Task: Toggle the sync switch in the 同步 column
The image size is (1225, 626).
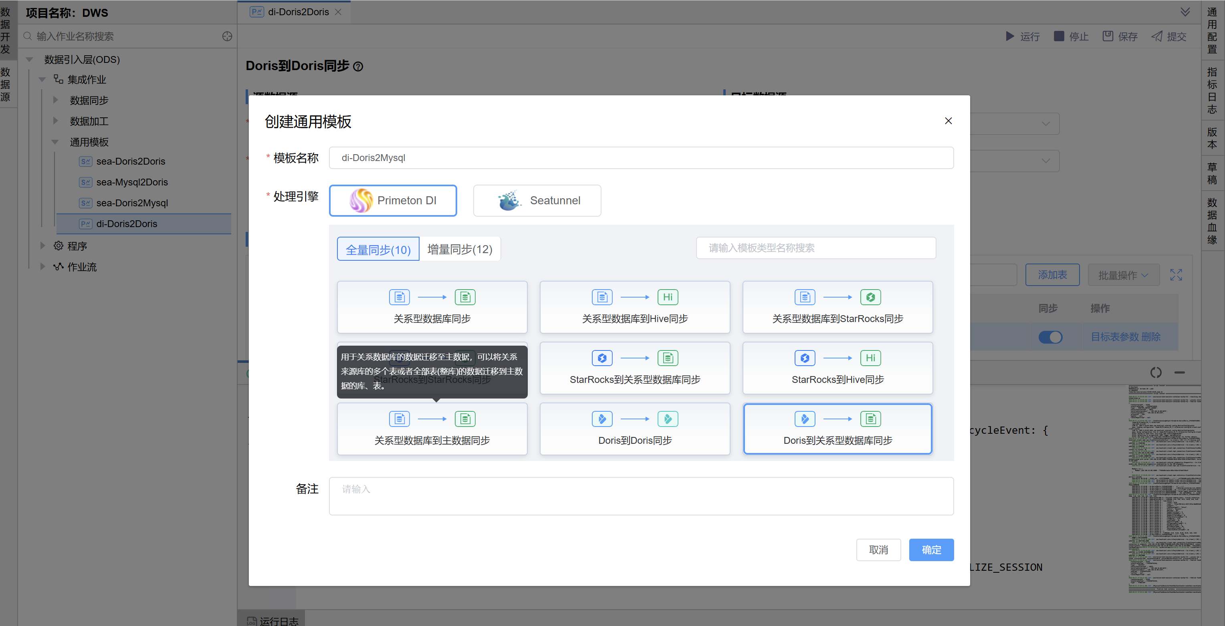Action: point(1050,337)
